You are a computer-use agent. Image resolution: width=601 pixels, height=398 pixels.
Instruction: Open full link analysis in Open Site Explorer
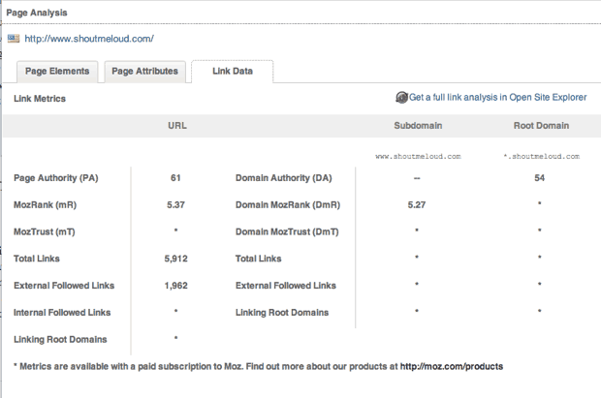pos(498,97)
